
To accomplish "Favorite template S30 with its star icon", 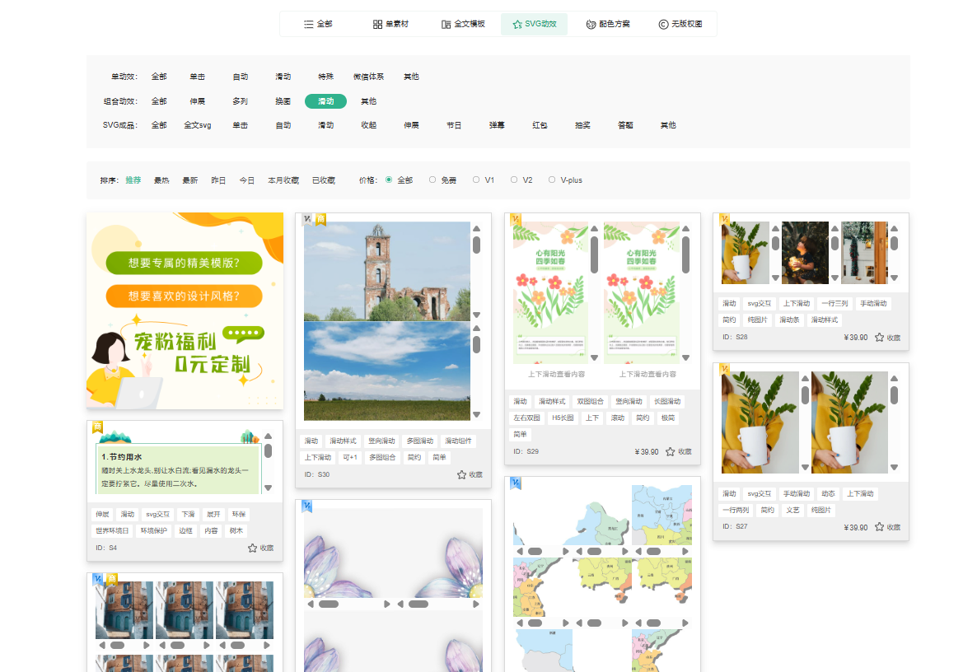I will tap(462, 474).
